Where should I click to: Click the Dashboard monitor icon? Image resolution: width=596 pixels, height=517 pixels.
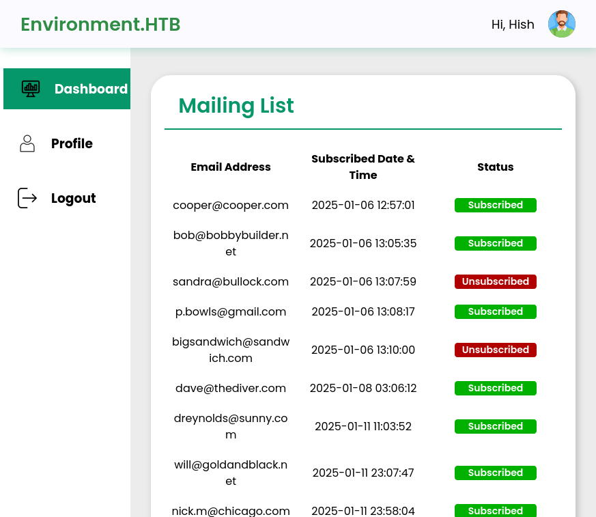[x=31, y=89]
